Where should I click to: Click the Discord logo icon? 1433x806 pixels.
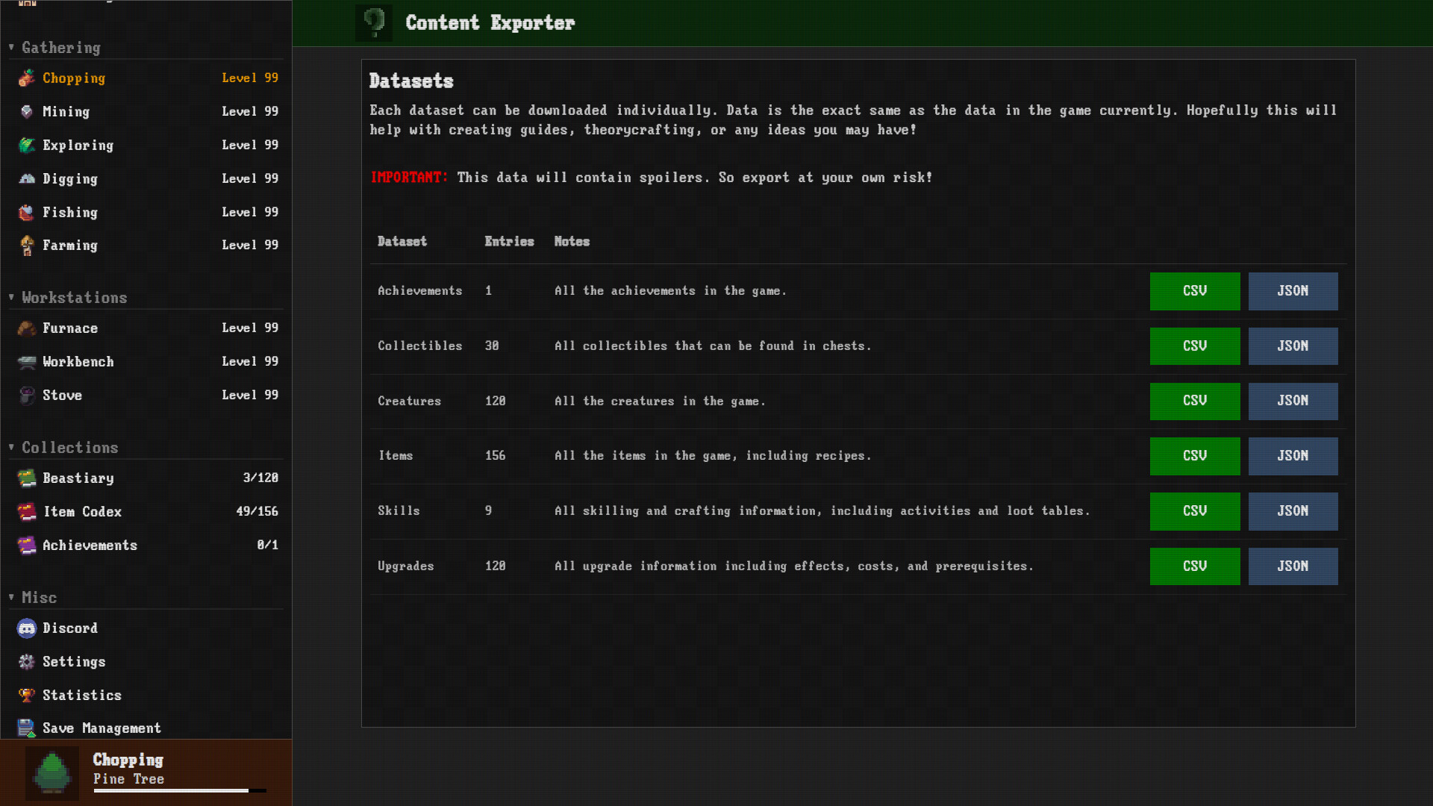pos(27,628)
